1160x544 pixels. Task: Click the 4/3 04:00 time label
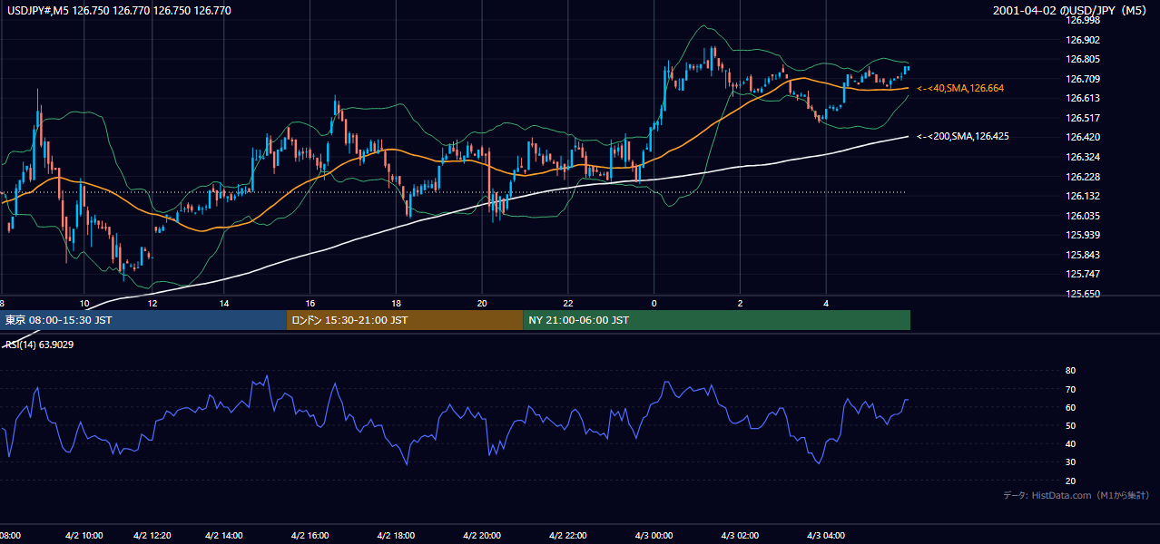(826, 536)
